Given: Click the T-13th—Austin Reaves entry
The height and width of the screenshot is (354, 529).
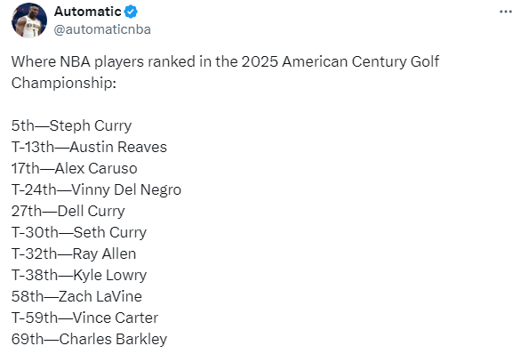Looking at the screenshot, I should 89,147.
